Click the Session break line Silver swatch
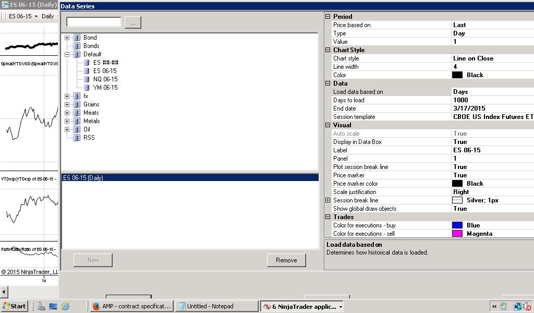The width and height of the screenshot is (534, 313). 457,200
